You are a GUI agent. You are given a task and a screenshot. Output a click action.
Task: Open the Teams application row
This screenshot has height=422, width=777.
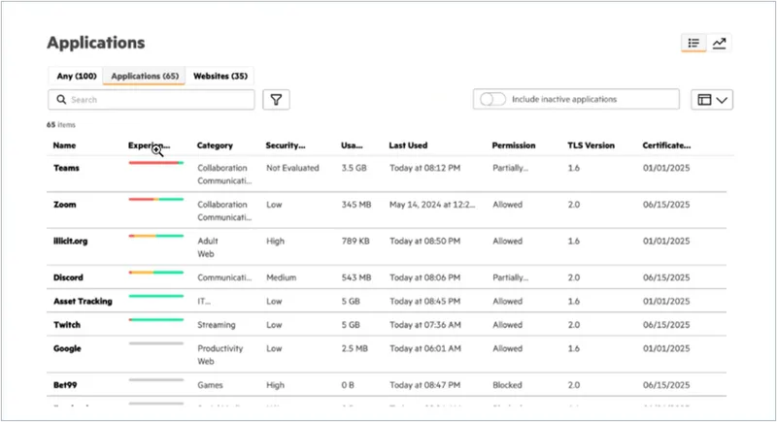(x=387, y=175)
